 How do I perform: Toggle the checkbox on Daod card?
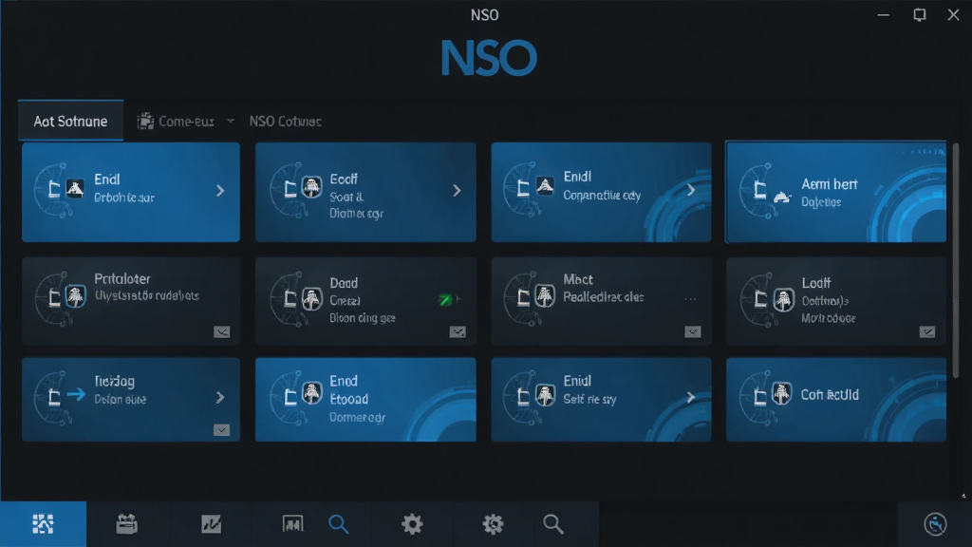[x=458, y=332]
